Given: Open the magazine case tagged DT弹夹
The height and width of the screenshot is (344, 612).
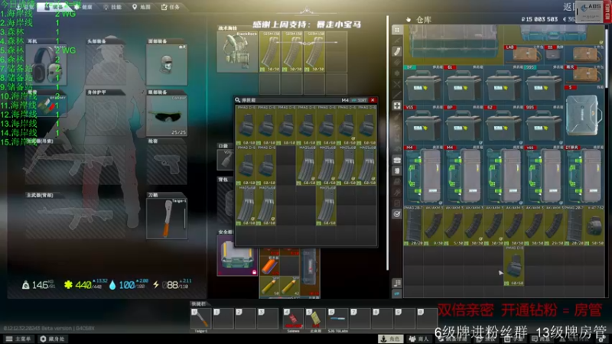Looking at the screenshot, I should [x=584, y=175].
